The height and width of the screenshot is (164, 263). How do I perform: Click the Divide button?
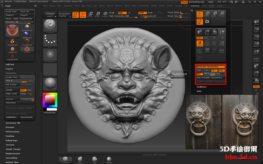(x=12, y=90)
